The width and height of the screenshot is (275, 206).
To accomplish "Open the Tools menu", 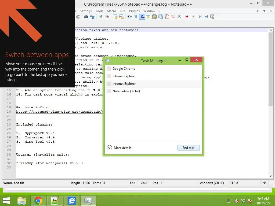I will point(99,11).
